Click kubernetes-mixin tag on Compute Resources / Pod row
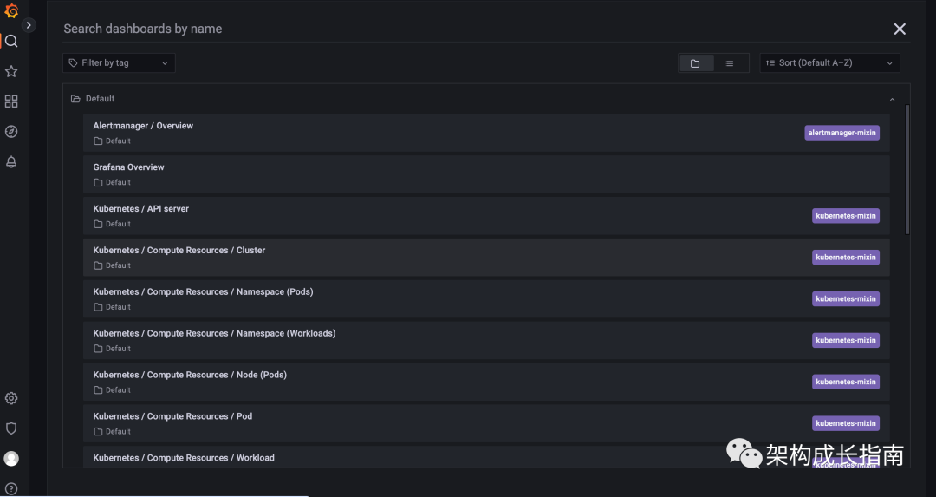The height and width of the screenshot is (497, 936). [846, 423]
